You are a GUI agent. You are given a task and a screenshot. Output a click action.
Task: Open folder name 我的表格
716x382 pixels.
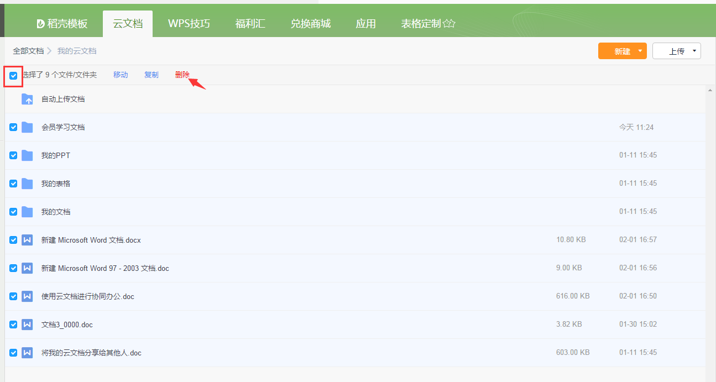pos(56,184)
